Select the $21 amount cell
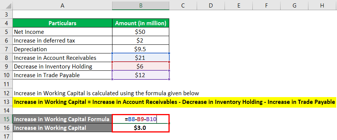 click(x=141, y=58)
